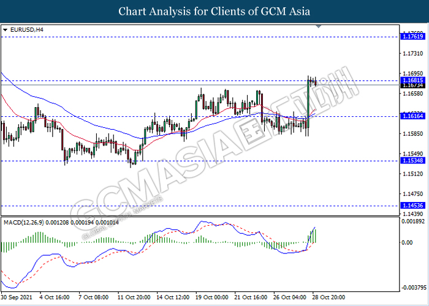Screen dimensions: 429x306
Task: Click the 19 Oct 00:00 time label
Action: point(212,297)
